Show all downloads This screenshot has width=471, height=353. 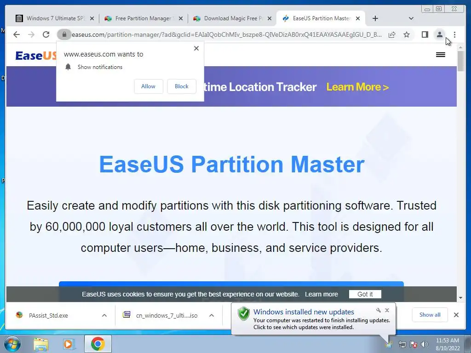coord(430,314)
